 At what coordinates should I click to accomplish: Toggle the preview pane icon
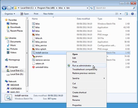(126, 14)
